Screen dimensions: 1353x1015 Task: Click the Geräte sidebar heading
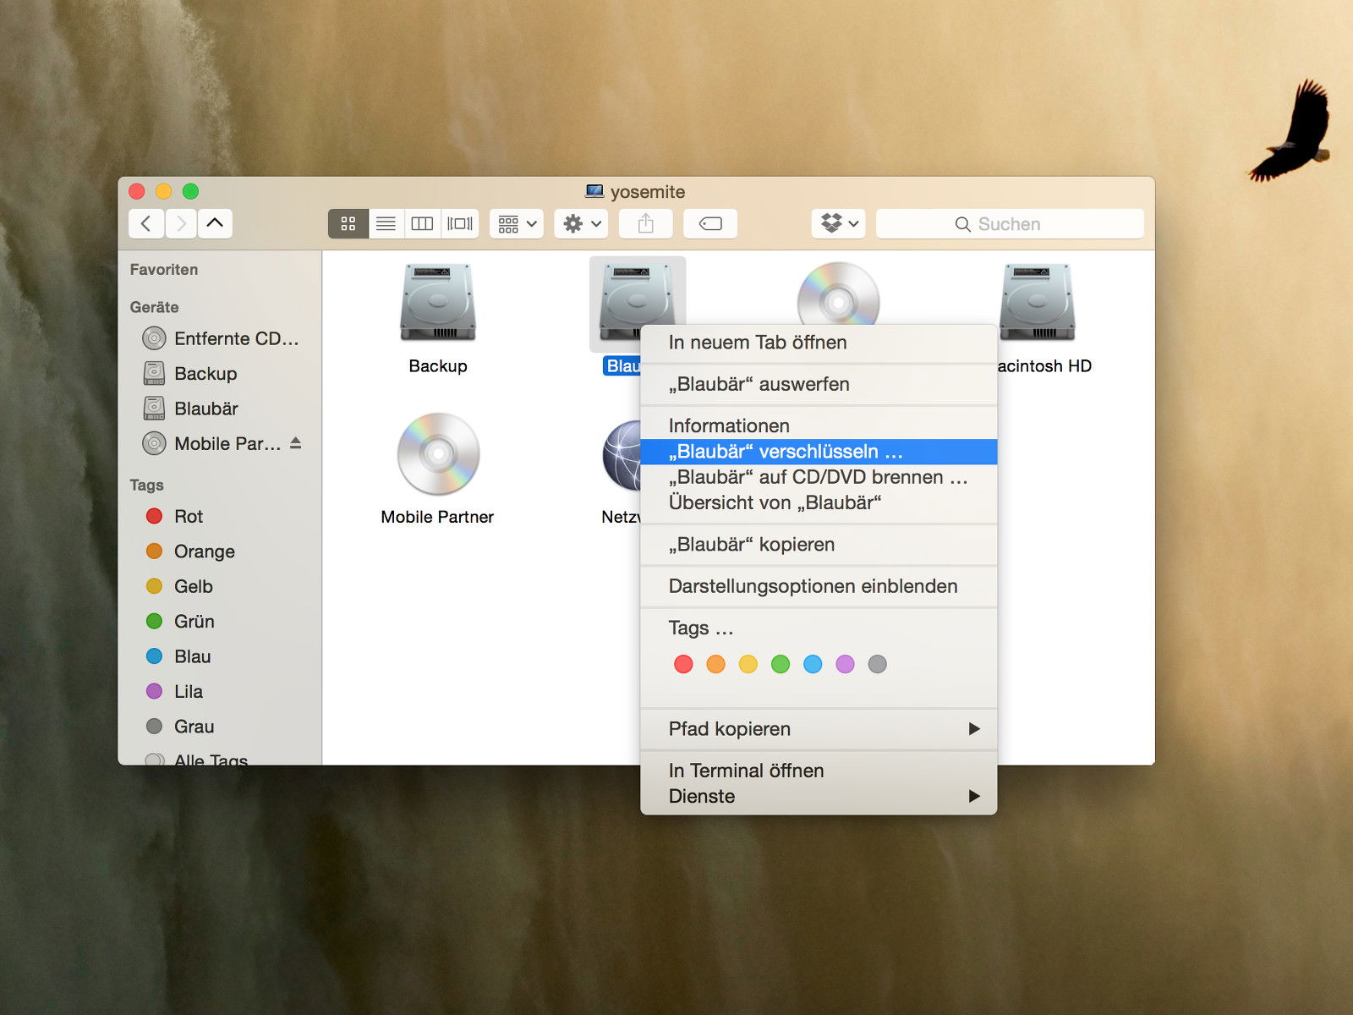154,307
